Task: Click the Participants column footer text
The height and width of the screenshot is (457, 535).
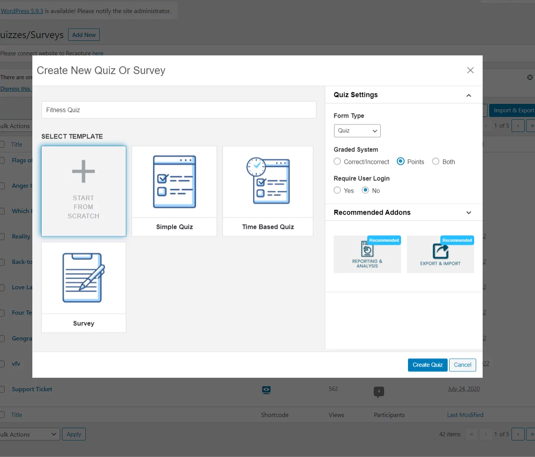Action: click(x=389, y=415)
